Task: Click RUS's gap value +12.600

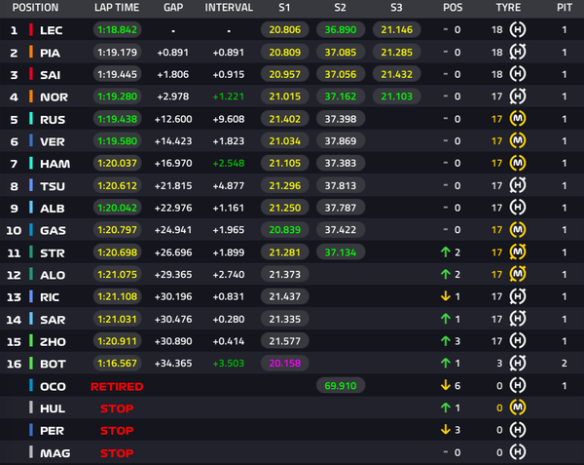Action: tap(173, 119)
